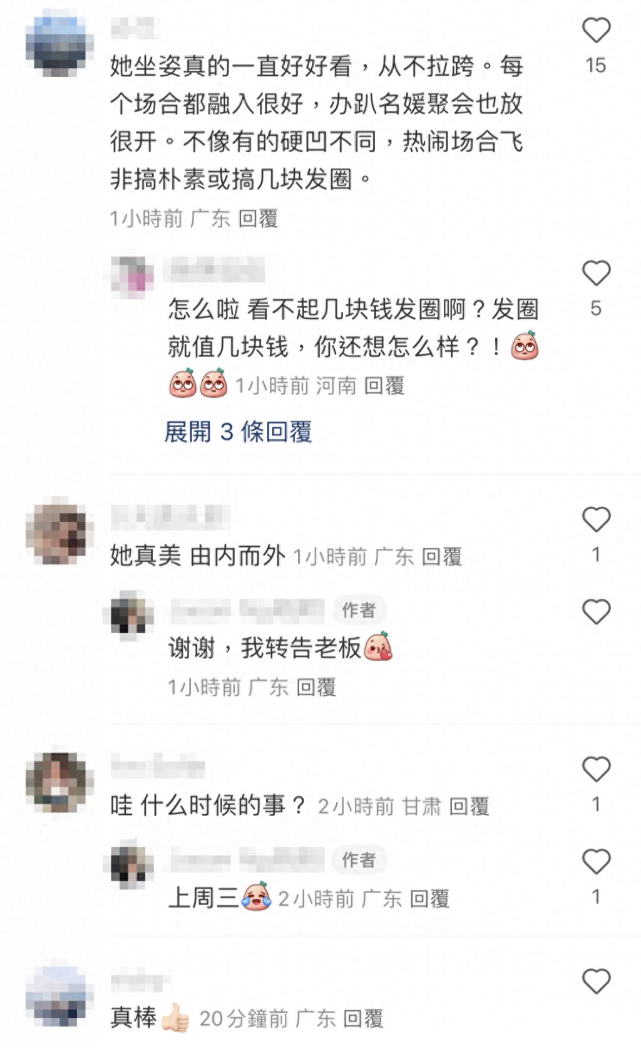This screenshot has height=1051, width=641.
Task: Reply to author's 谢谢，我转告老板 comment
Action: (x=316, y=687)
